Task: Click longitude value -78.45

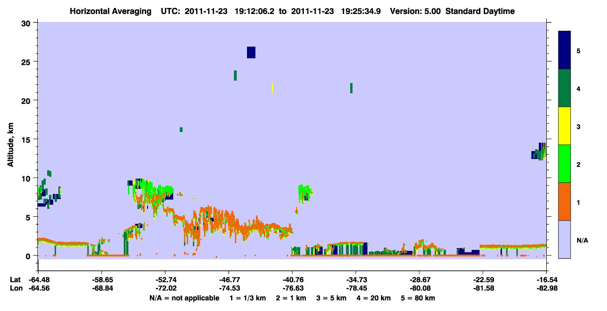Action: click(x=356, y=288)
